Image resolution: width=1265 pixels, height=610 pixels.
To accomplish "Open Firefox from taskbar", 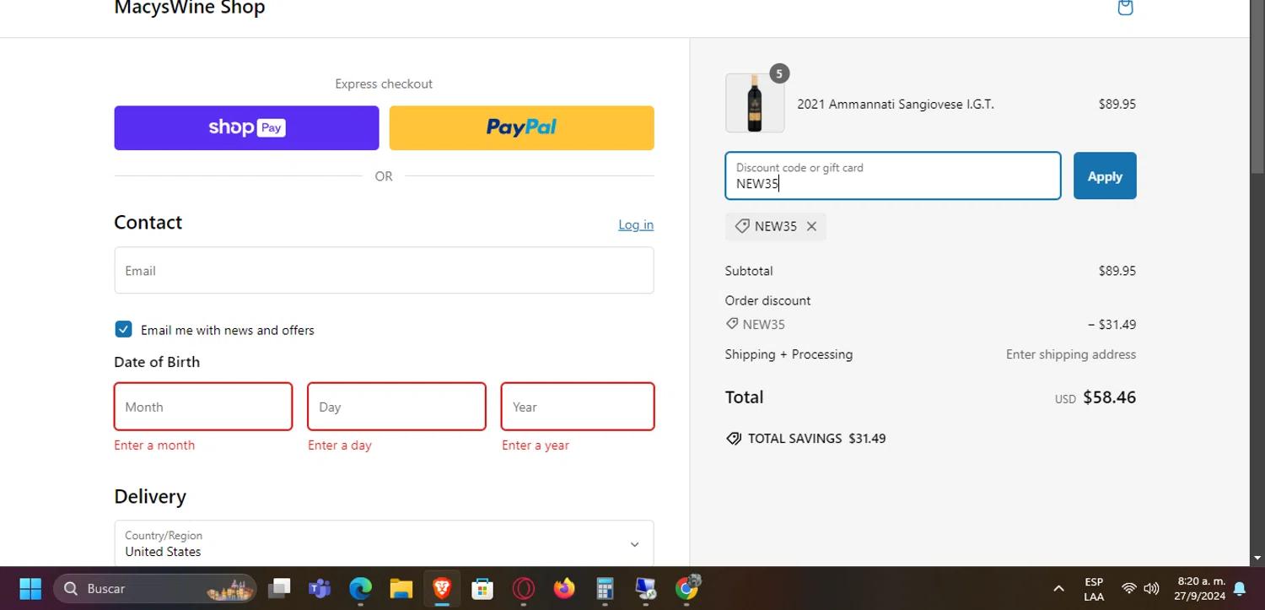I will point(564,588).
